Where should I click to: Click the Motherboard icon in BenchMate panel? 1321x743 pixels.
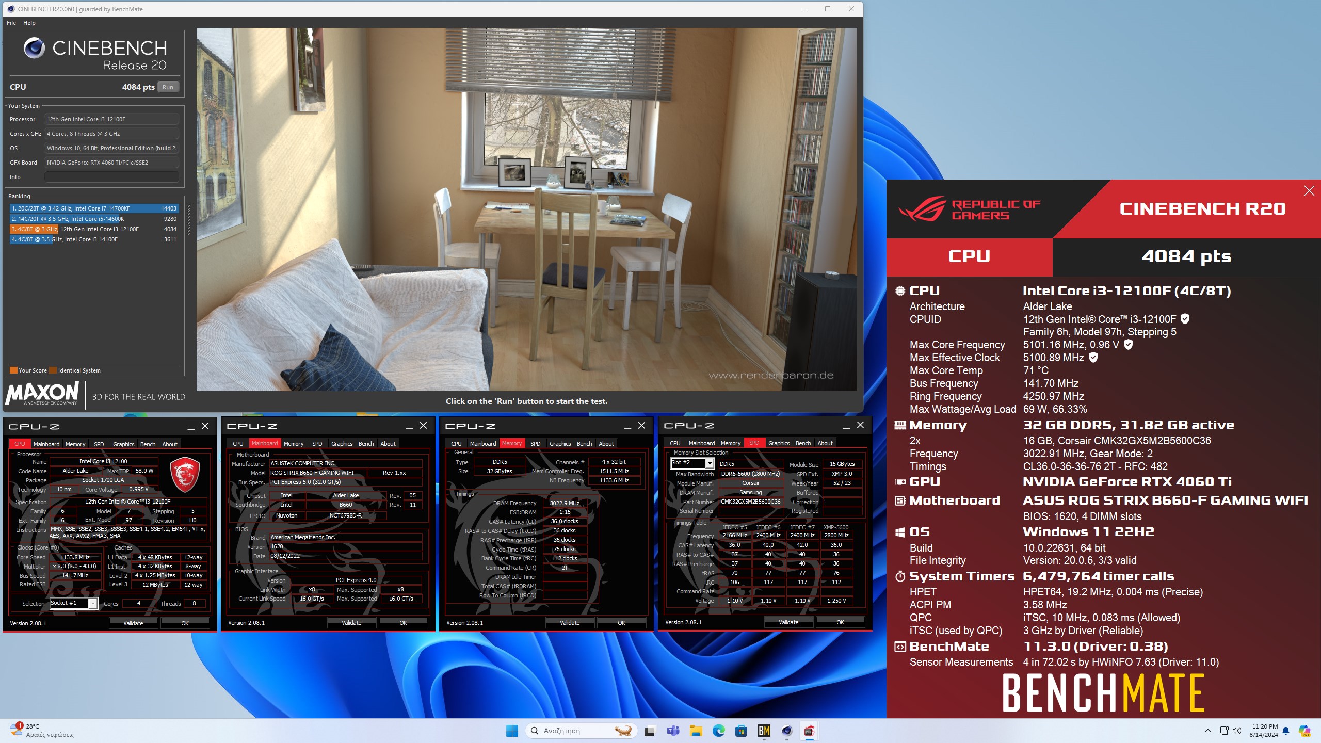click(x=900, y=500)
